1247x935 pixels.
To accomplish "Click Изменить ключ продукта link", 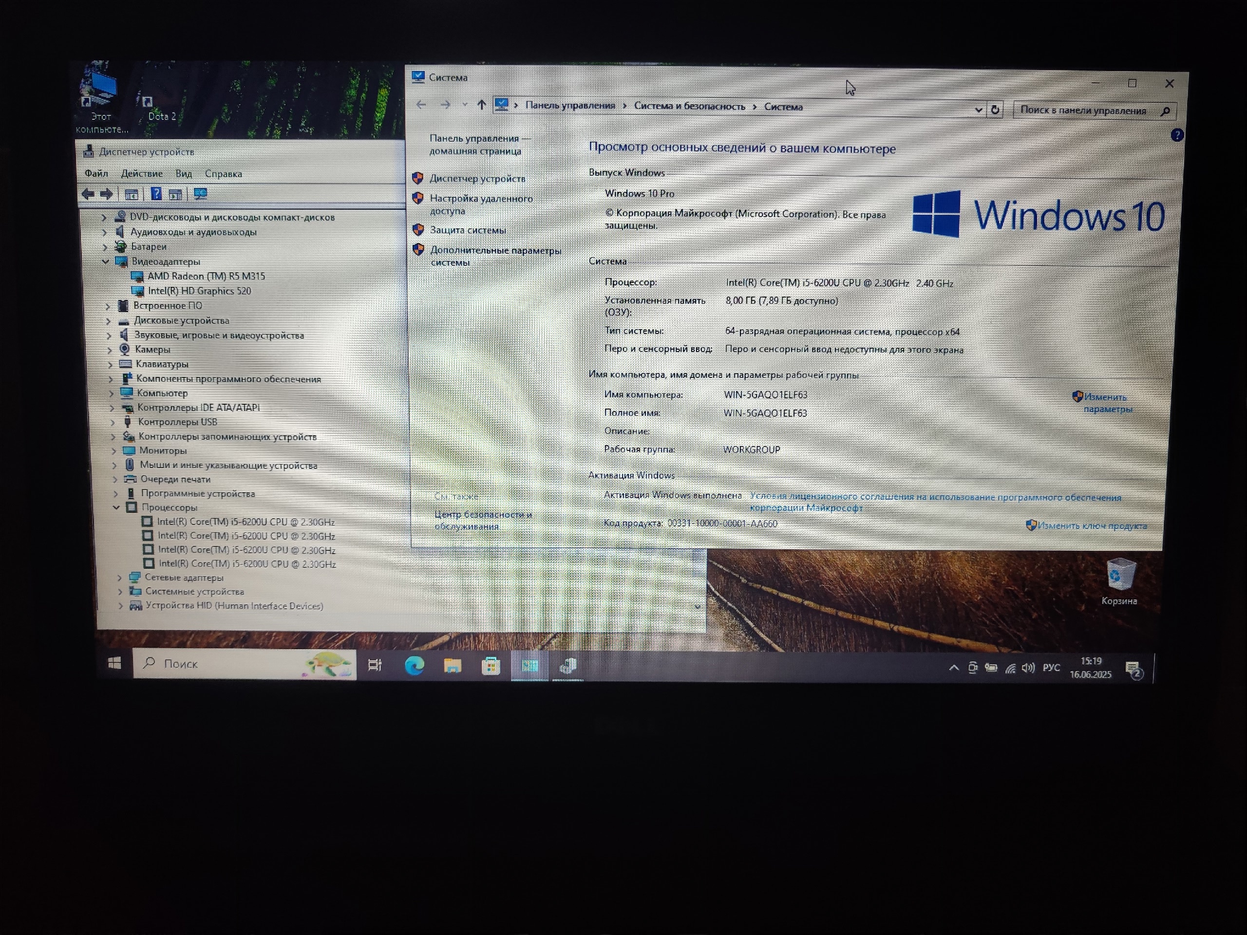I will (x=1092, y=525).
